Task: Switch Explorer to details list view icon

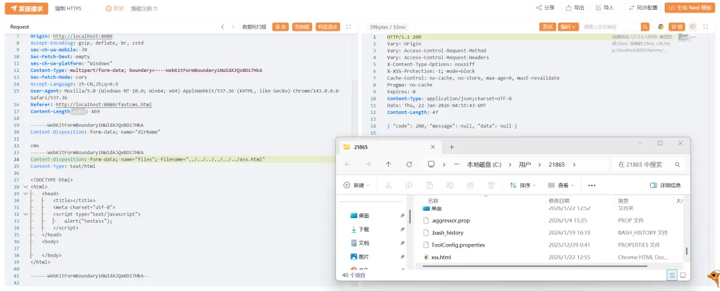Action: coord(672,275)
